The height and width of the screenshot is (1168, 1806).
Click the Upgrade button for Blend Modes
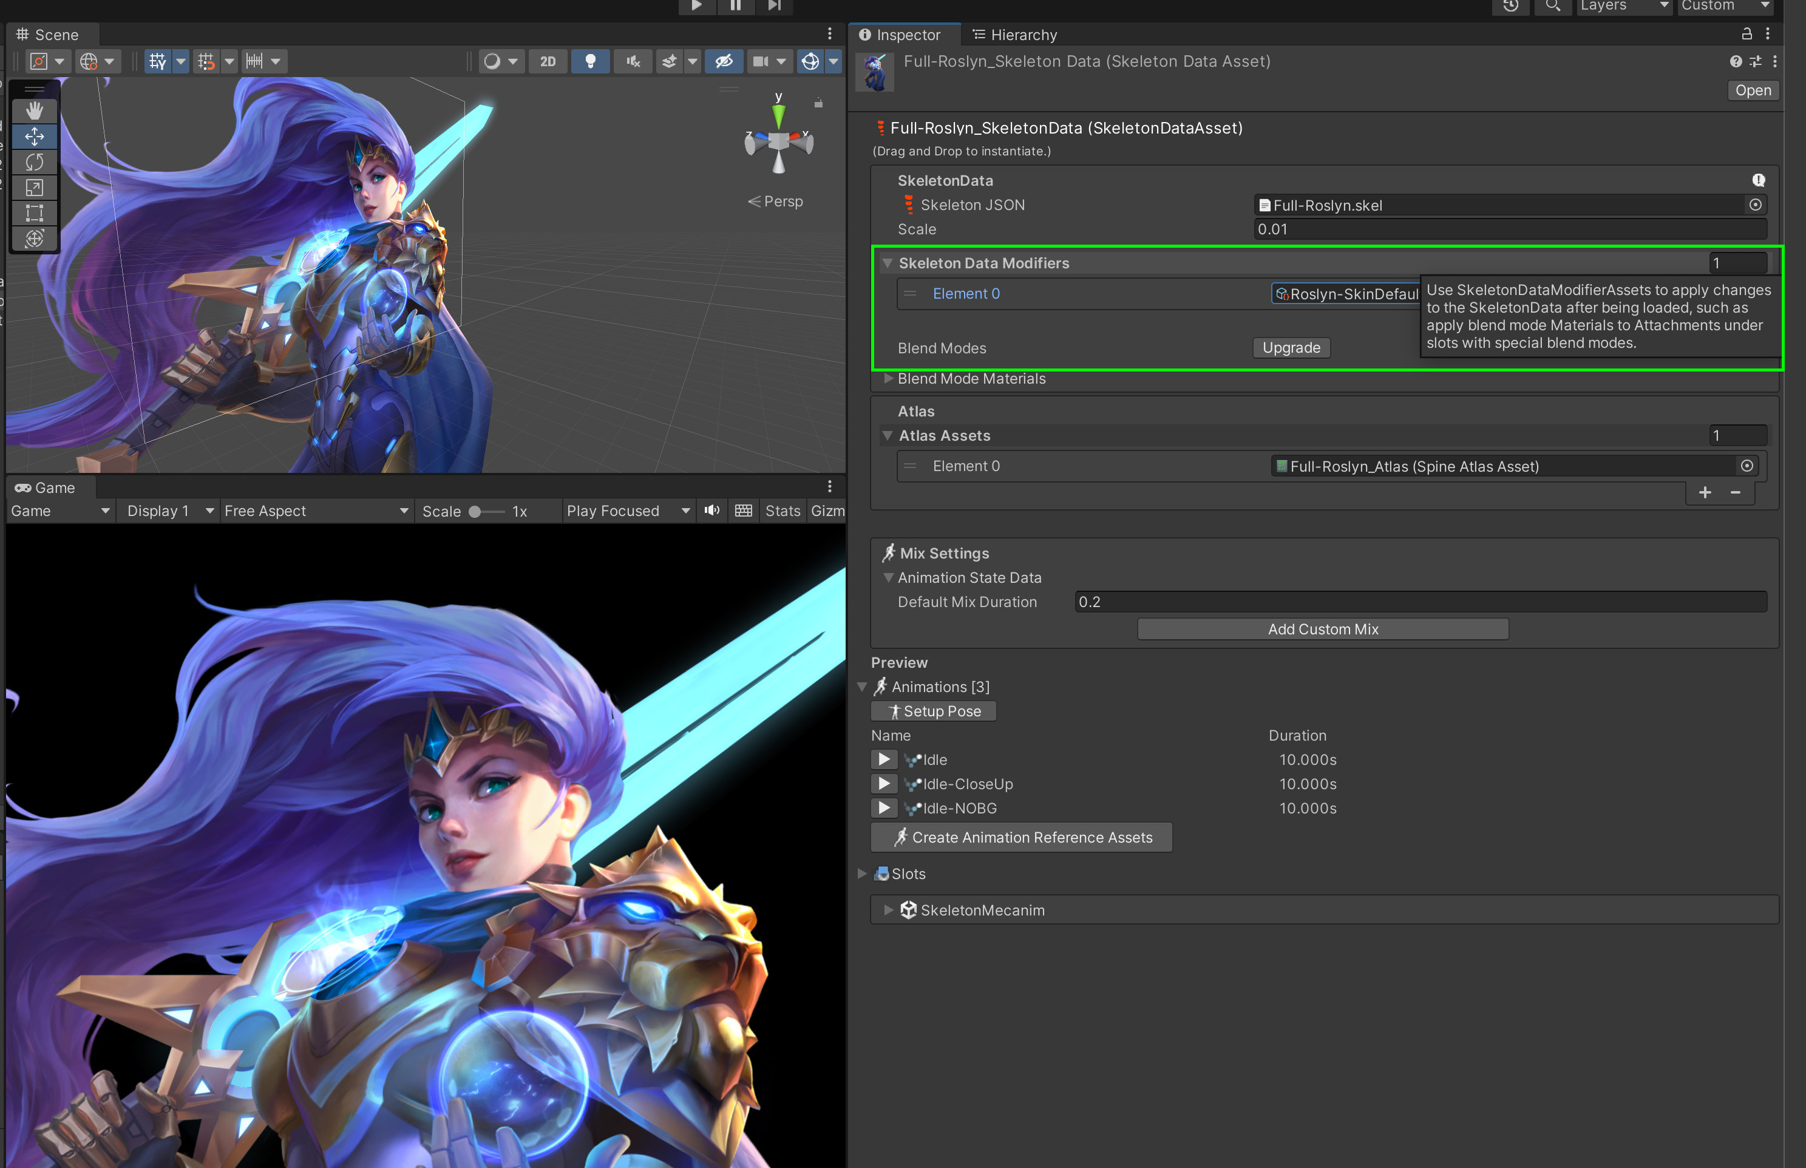tap(1291, 347)
